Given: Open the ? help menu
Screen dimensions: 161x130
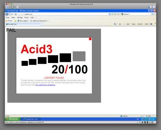Looking at the screenshot, I should 36,18.
